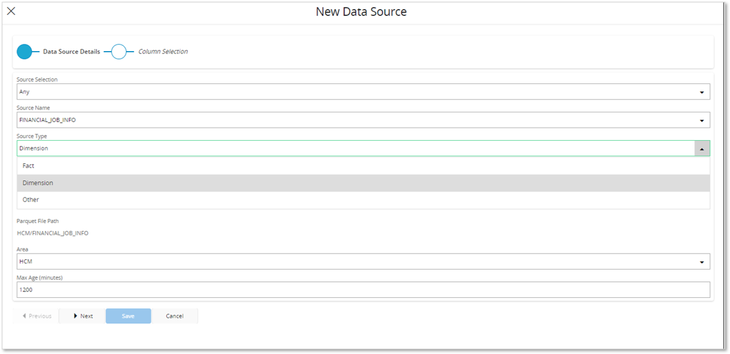The width and height of the screenshot is (730, 354).
Task: Click the Source Name field FINANCIAL_JOB_INFO
Action: point(351,120)
